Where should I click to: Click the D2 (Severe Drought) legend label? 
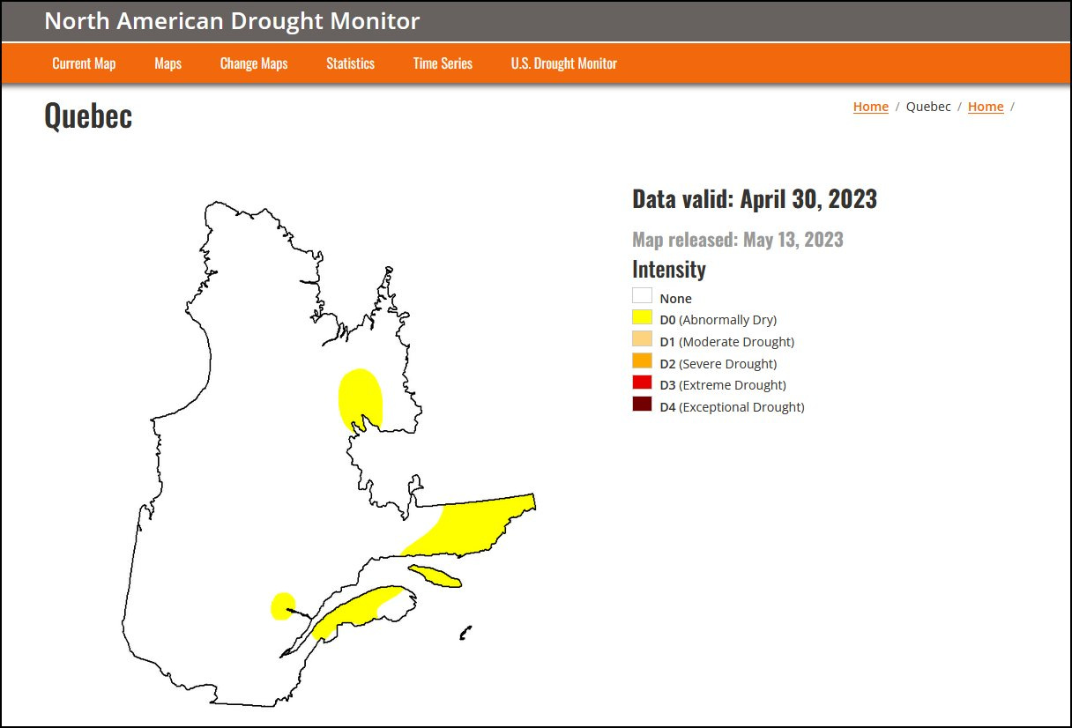coord(718,364)
